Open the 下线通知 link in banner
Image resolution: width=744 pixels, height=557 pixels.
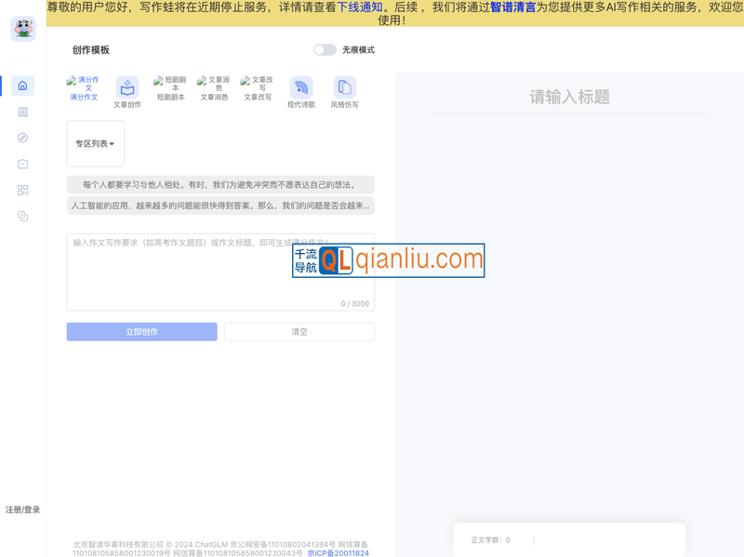[x=360, y=7]
